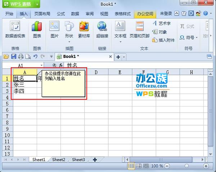Save workbook with the floppy disk icon

[x=14, y=56]
